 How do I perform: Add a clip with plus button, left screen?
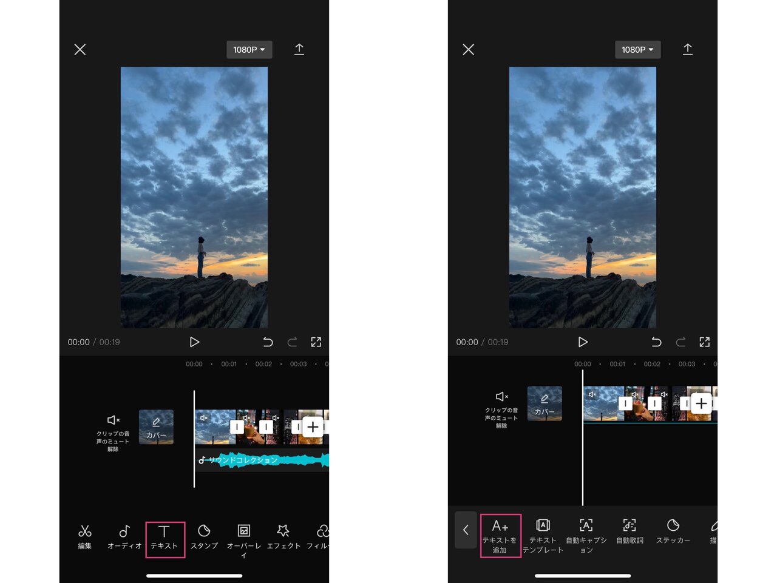[x=313, y=427]
